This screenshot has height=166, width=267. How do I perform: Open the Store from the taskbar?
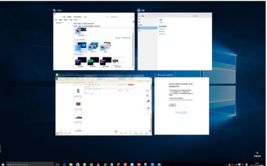click(x=78, y=164)
